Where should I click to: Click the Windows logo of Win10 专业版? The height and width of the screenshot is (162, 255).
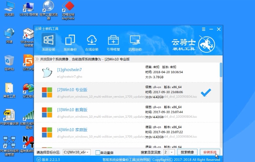point(47,93)
